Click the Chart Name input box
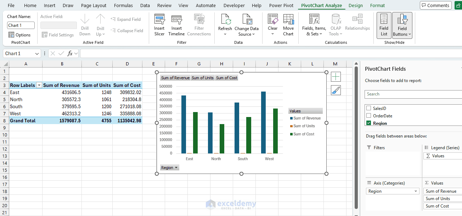The height and width of the screenshot is (216, 462). (21, 25)
